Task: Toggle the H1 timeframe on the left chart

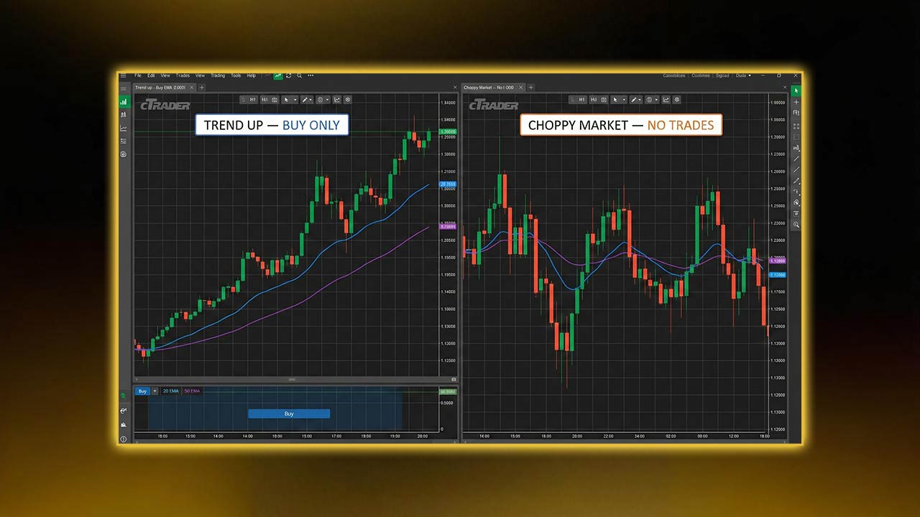Action: coord(252,100)
